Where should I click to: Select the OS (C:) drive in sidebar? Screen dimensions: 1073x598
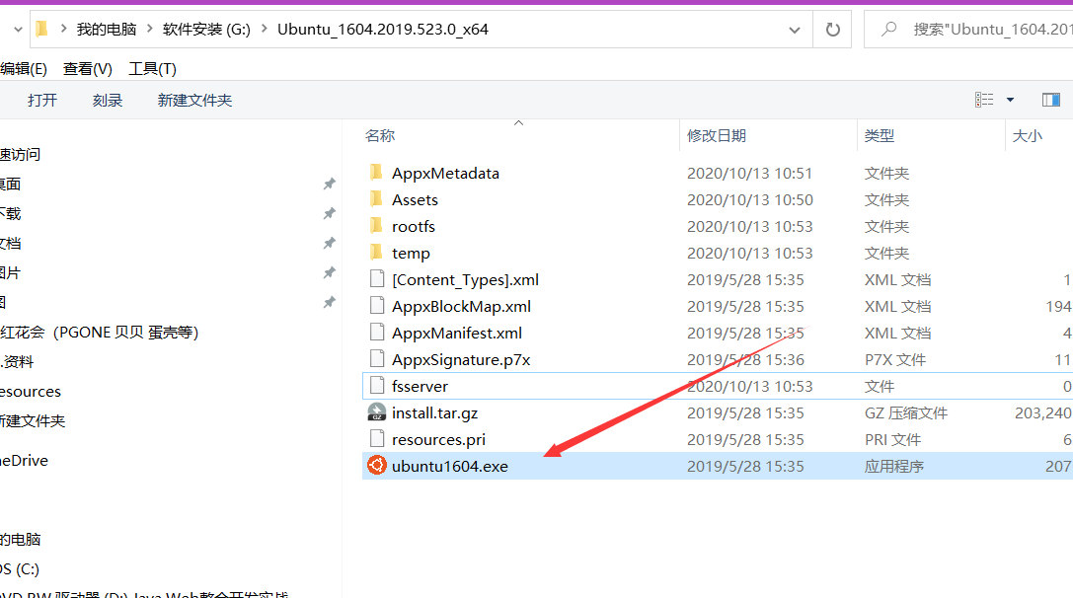tap(20, 569)
